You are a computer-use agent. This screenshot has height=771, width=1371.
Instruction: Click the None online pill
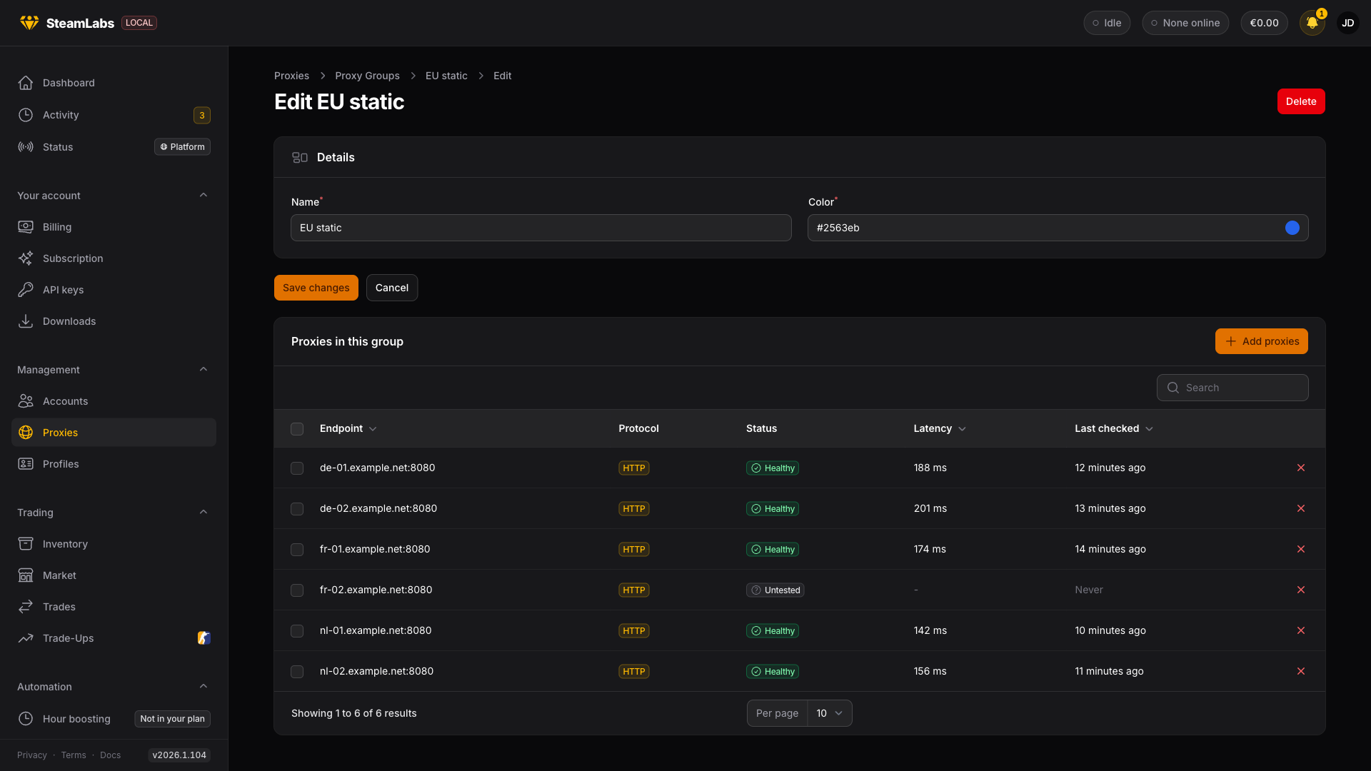click(x=1185, y=23)
